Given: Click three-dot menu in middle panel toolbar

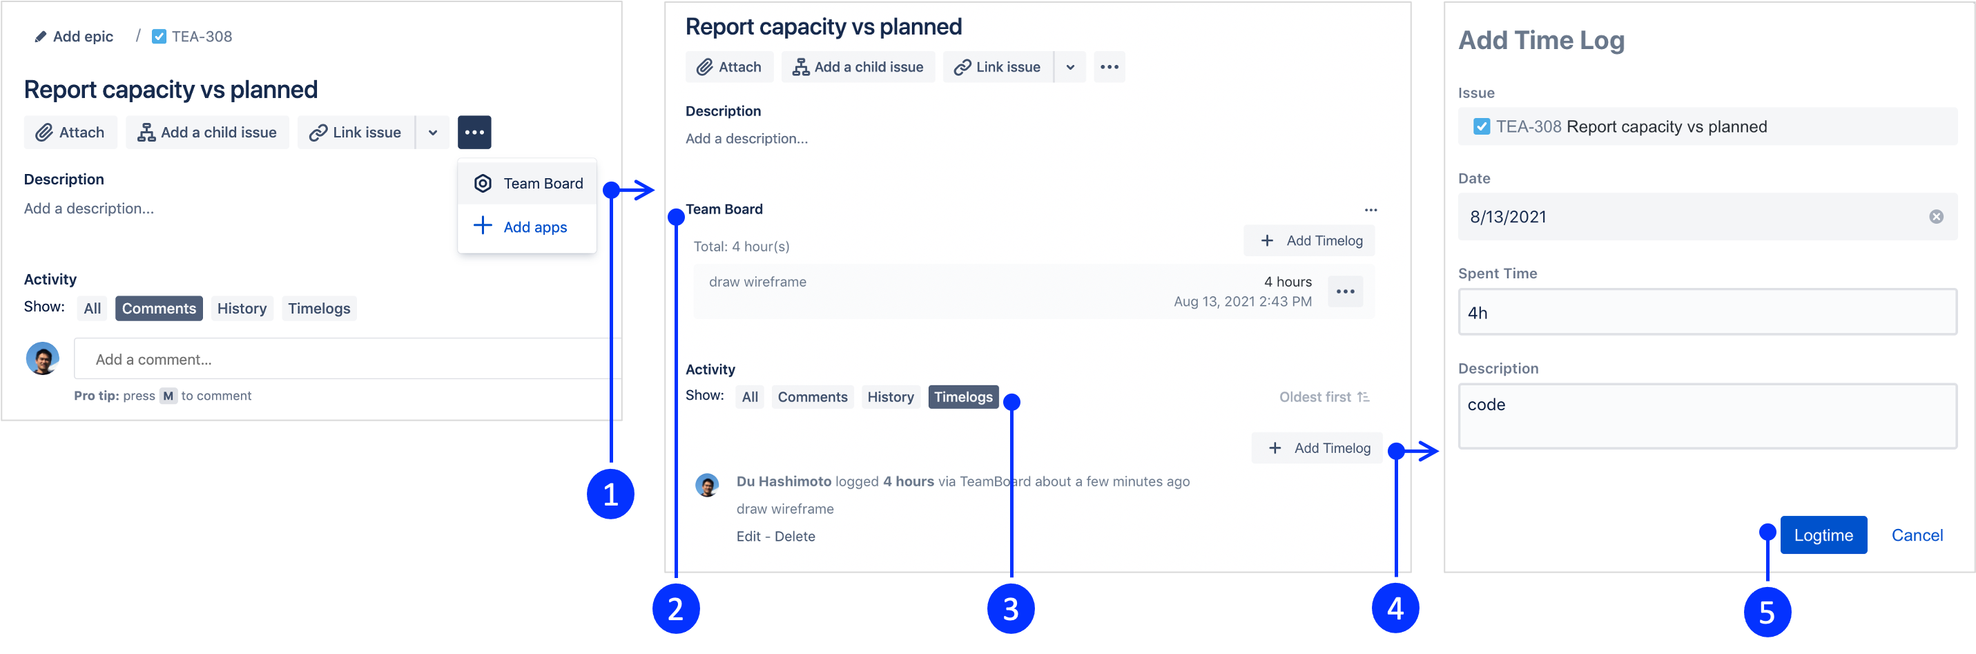Looking at the screenshot, I should click(x=1108, y=67).
